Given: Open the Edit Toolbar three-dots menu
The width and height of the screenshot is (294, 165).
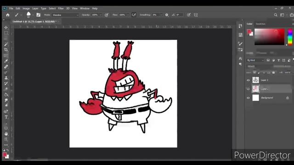Looking at the screenshot, I should [x=6, y=145].
